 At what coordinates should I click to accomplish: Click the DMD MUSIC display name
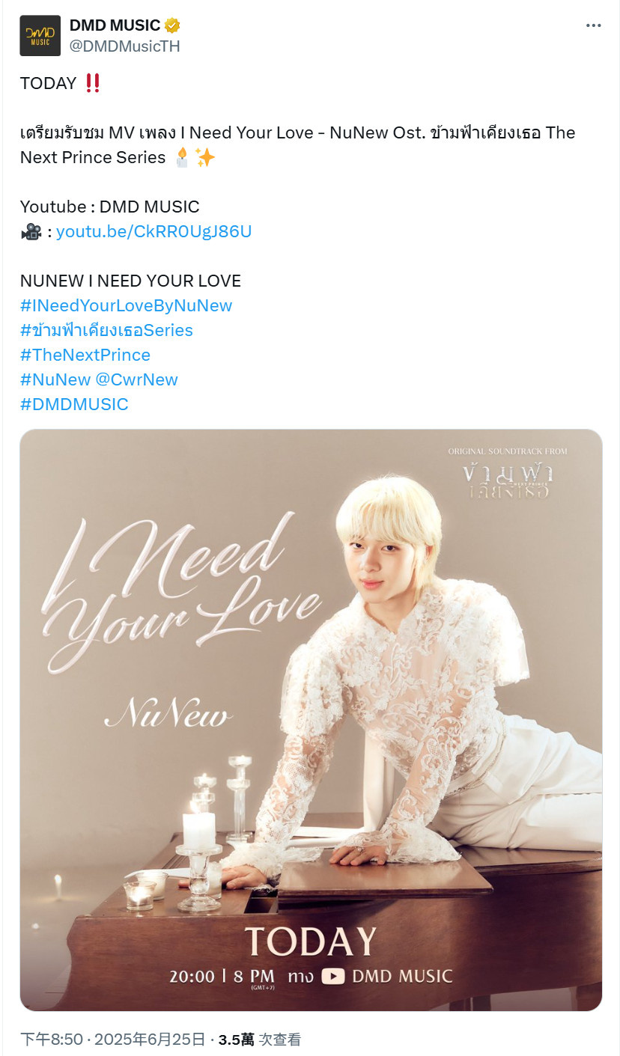115,26
